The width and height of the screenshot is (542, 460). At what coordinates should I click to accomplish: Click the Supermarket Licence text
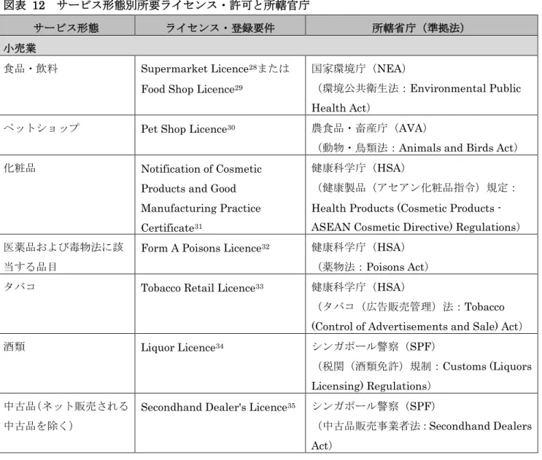[195, 69]
